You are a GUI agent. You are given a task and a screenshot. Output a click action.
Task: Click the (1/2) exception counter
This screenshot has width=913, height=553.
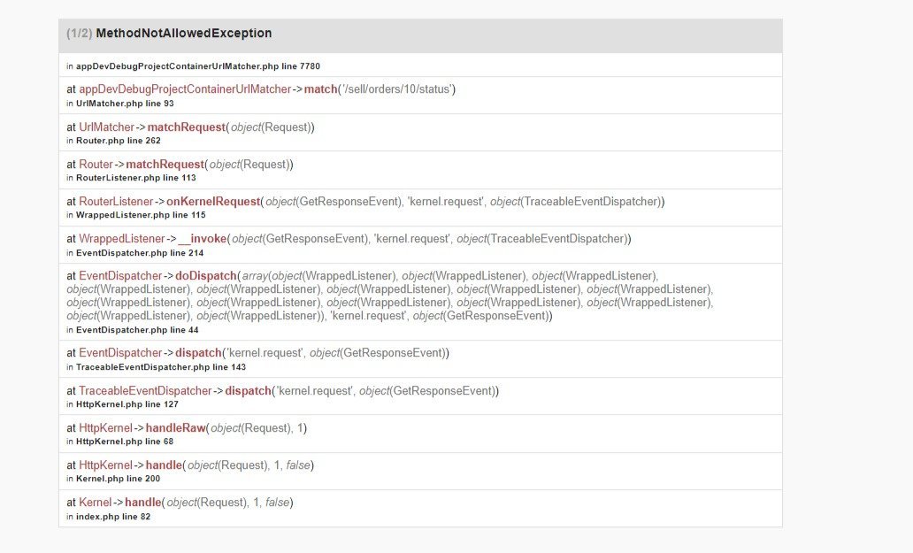click(x=80, y=34)
